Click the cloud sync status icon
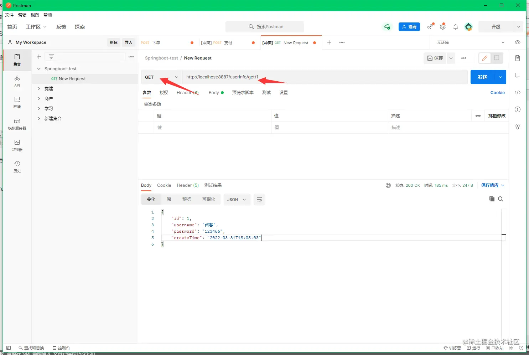The width and height of the screenshot is (529, 355). click(387, 27)
